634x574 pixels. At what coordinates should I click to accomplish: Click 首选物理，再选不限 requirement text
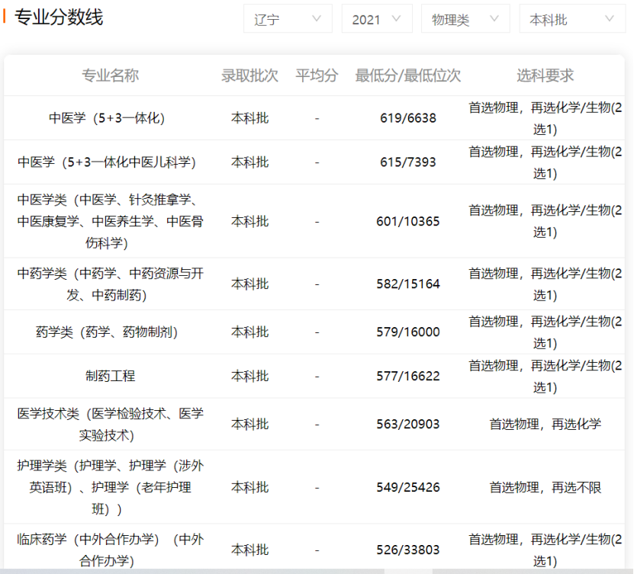pyautogui.click(x=545, y=487)
